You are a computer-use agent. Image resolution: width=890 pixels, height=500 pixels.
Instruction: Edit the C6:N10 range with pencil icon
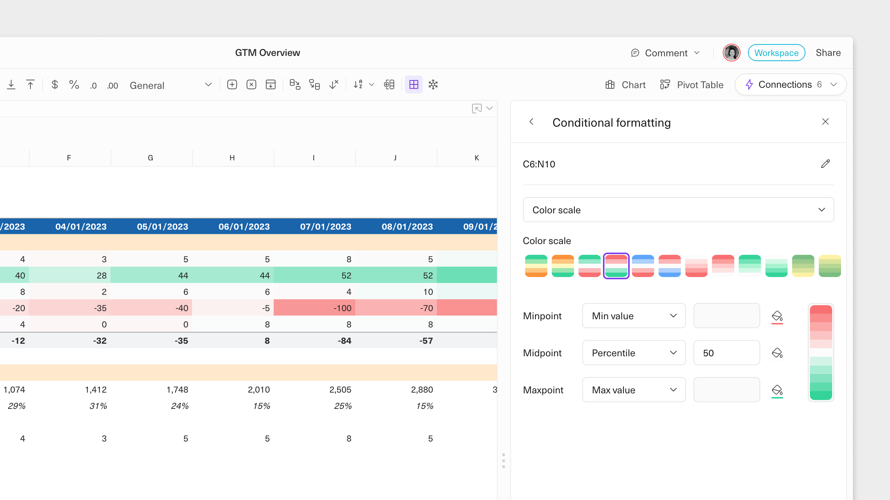click(825, 164)
